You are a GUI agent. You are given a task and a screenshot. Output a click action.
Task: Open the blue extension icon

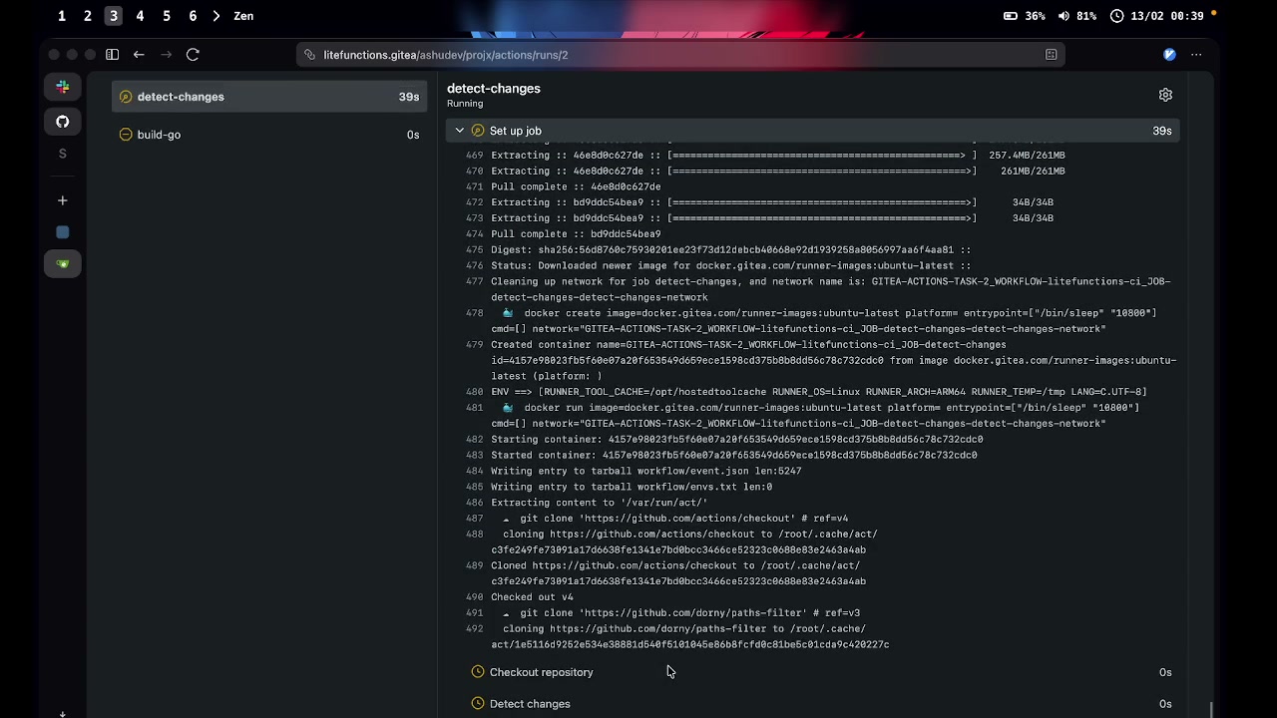(x=1169, y=55)
